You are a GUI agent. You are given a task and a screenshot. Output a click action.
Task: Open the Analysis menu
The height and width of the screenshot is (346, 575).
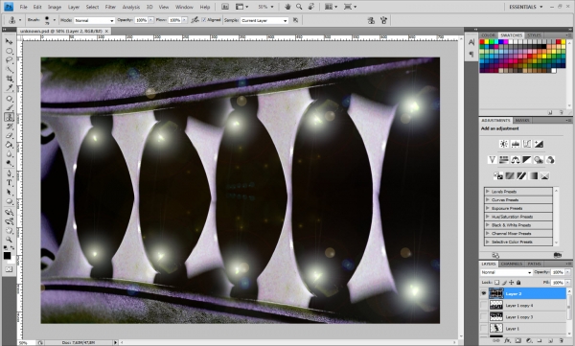[x=131, y=7]
